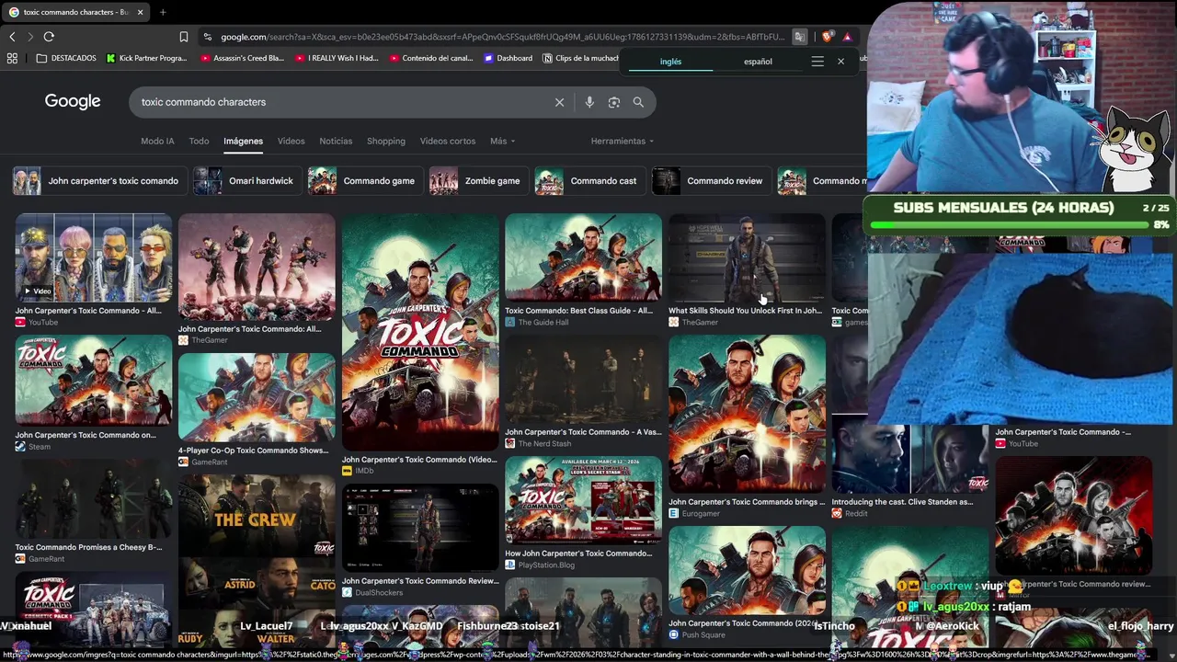This screenshot has height=662, width=1177.
Task: Open a new browser tab
Action: (x=163, y=12)
